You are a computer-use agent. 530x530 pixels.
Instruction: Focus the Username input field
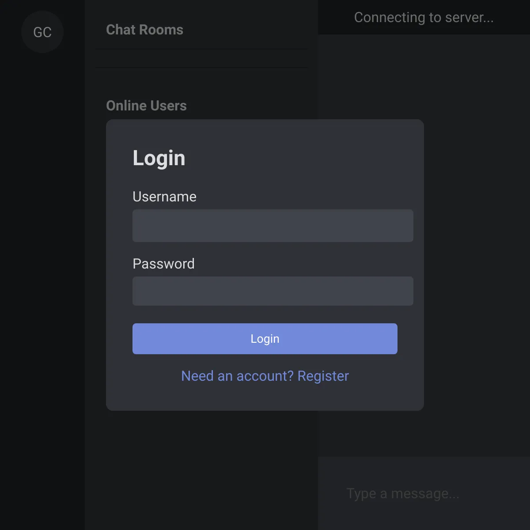(273, 226)
